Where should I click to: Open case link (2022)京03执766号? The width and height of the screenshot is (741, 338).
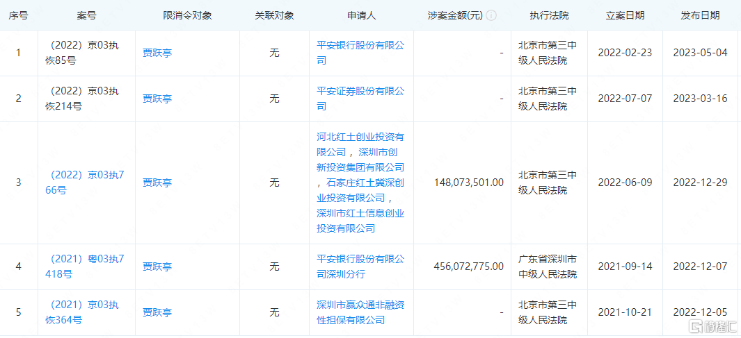coord(83,183)
